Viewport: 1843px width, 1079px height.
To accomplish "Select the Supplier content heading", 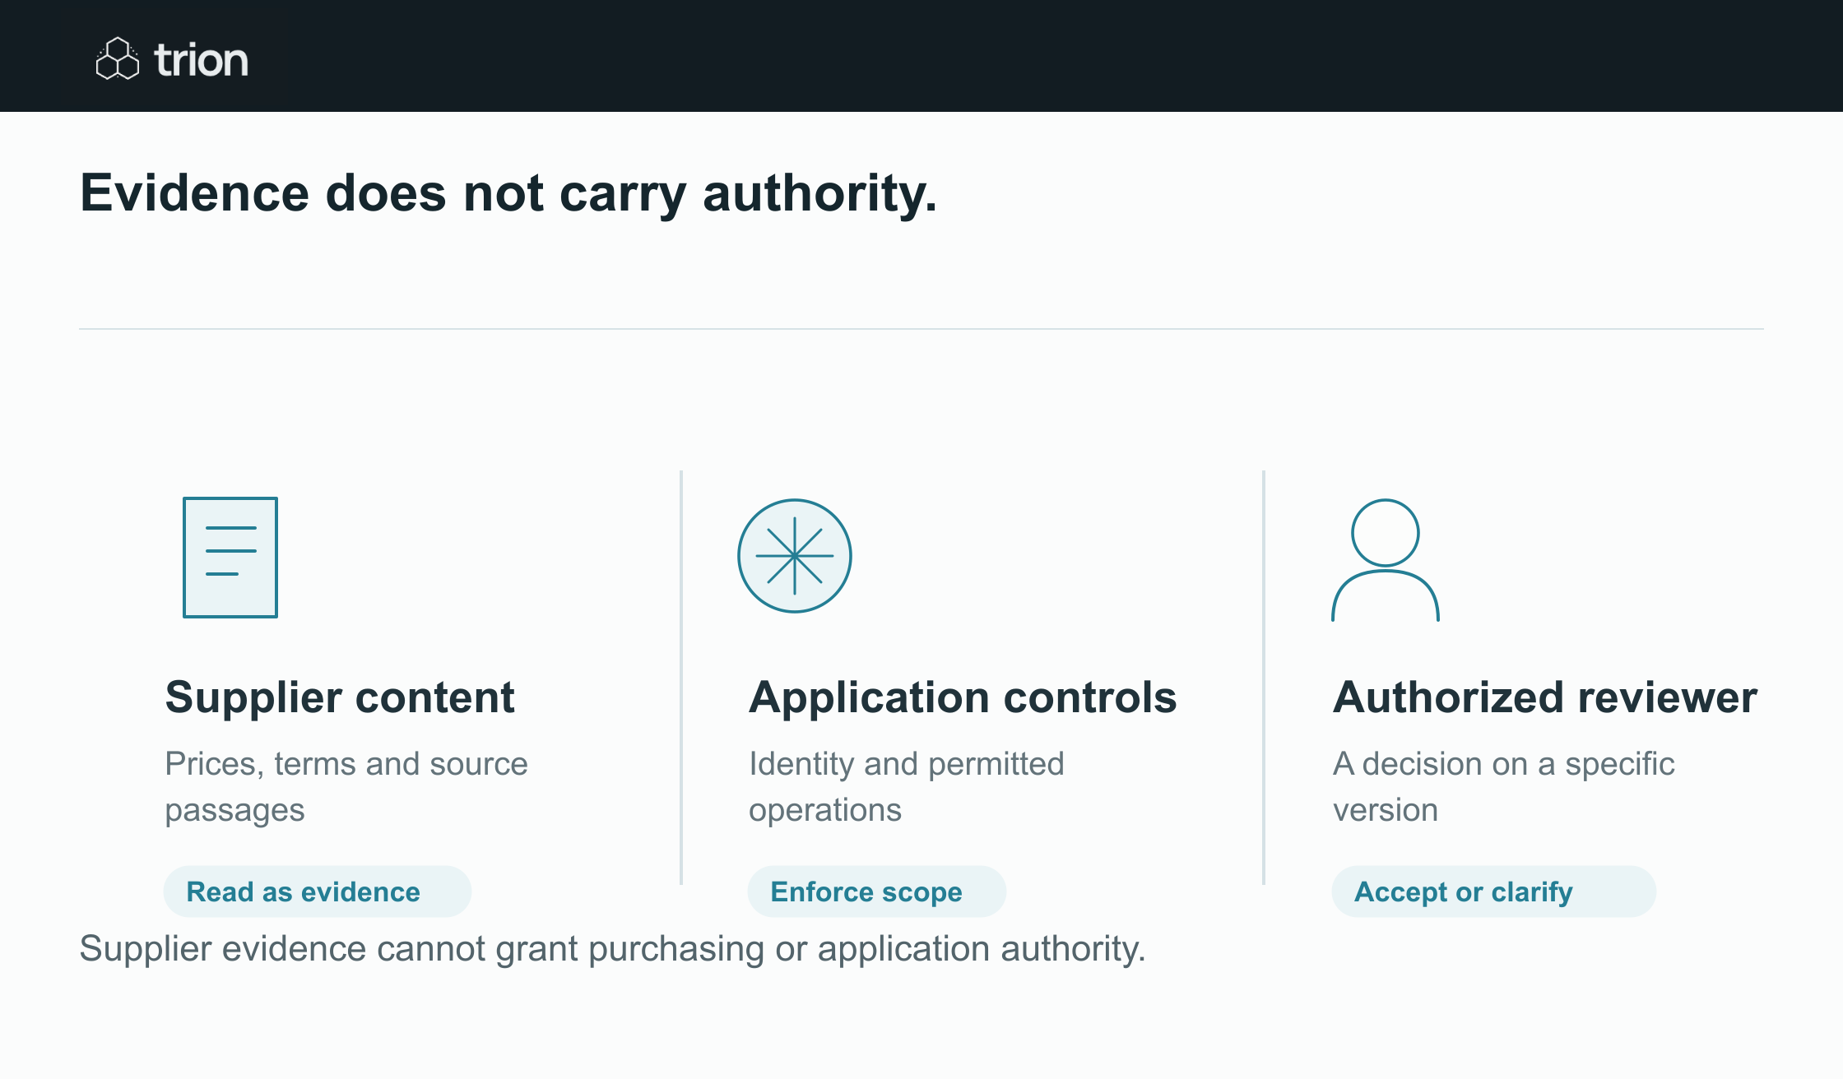I will pos(340,697).
